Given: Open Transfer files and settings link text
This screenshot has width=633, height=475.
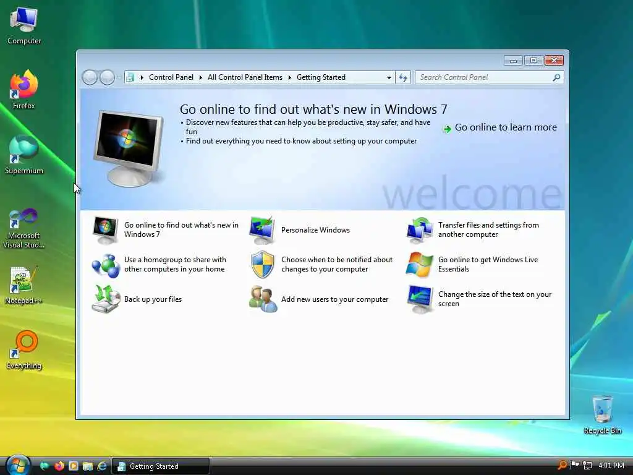Looking at the screenshot, I should click(x=488, y=230).
